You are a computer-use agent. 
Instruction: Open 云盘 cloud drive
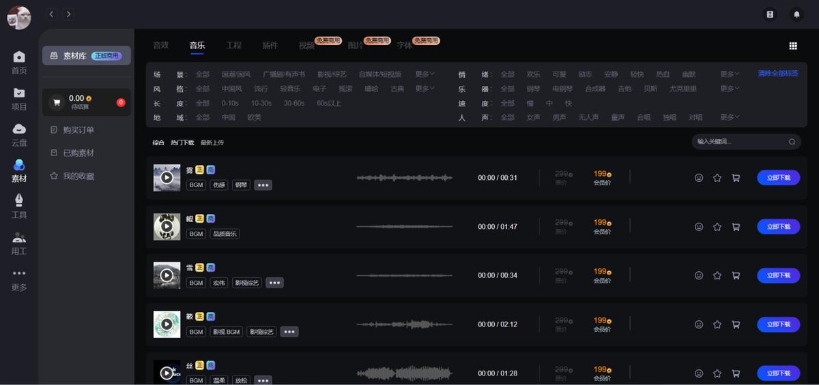[x=19, y=135]
